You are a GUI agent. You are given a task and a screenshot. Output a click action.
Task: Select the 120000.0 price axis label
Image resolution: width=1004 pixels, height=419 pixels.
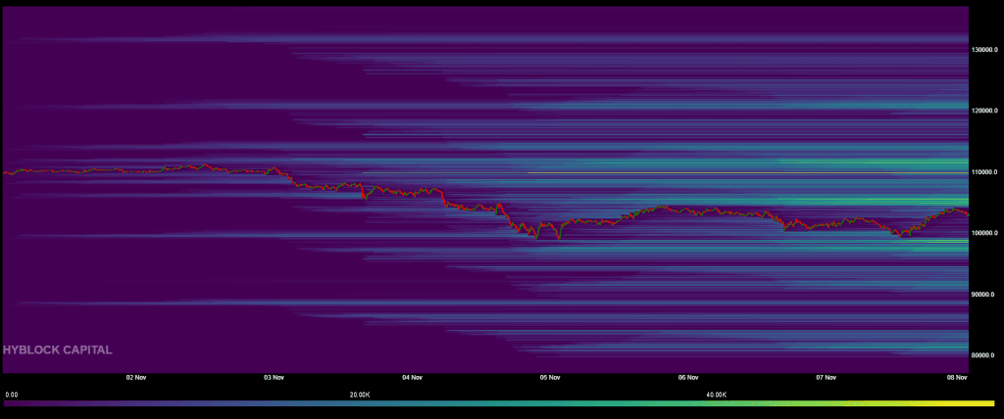[986, 111]
